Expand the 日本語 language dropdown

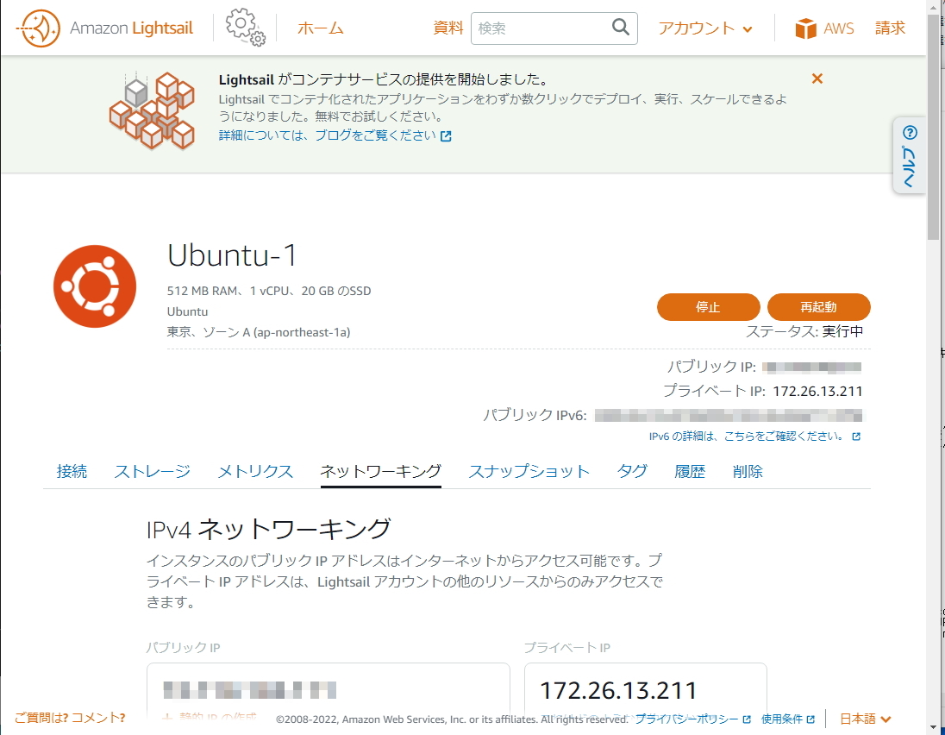[x=865, y=719]
